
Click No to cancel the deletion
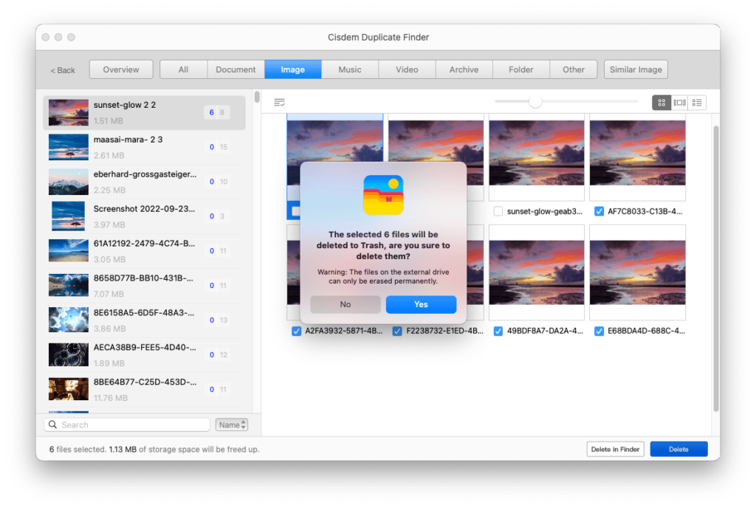pos(345,304)
